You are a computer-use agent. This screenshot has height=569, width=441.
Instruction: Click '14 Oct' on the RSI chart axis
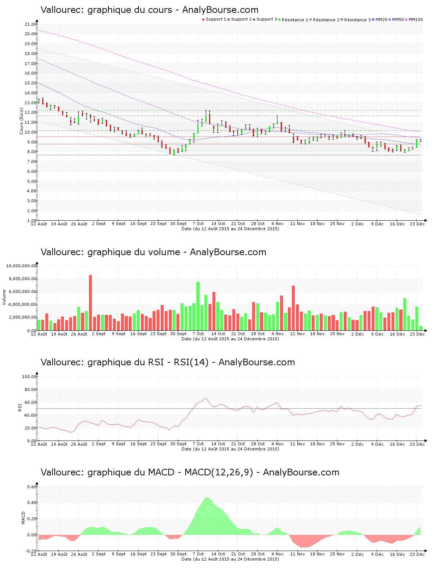pos(218,444)
